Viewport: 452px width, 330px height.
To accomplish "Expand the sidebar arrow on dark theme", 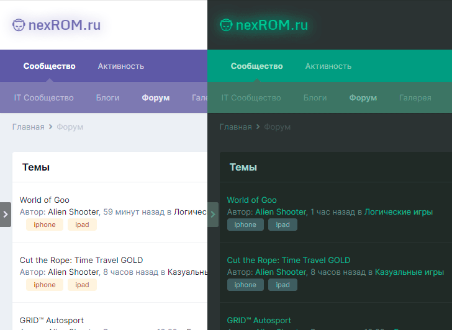I will (213, 215).
